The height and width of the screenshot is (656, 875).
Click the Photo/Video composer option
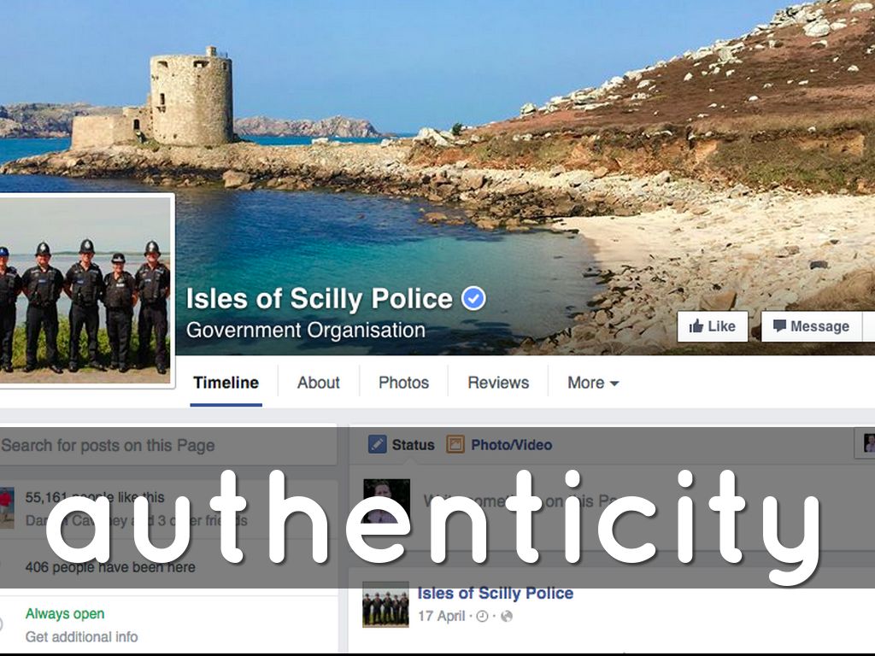click(499, 444)
